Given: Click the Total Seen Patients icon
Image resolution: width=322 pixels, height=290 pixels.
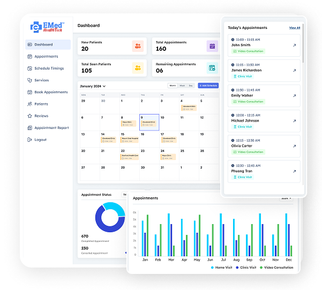Looking at the screenshot, I should 138,67.
